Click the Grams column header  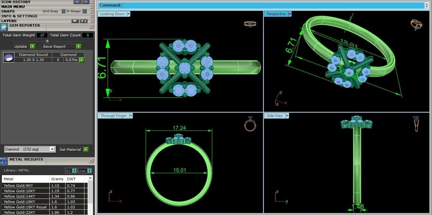57,179
